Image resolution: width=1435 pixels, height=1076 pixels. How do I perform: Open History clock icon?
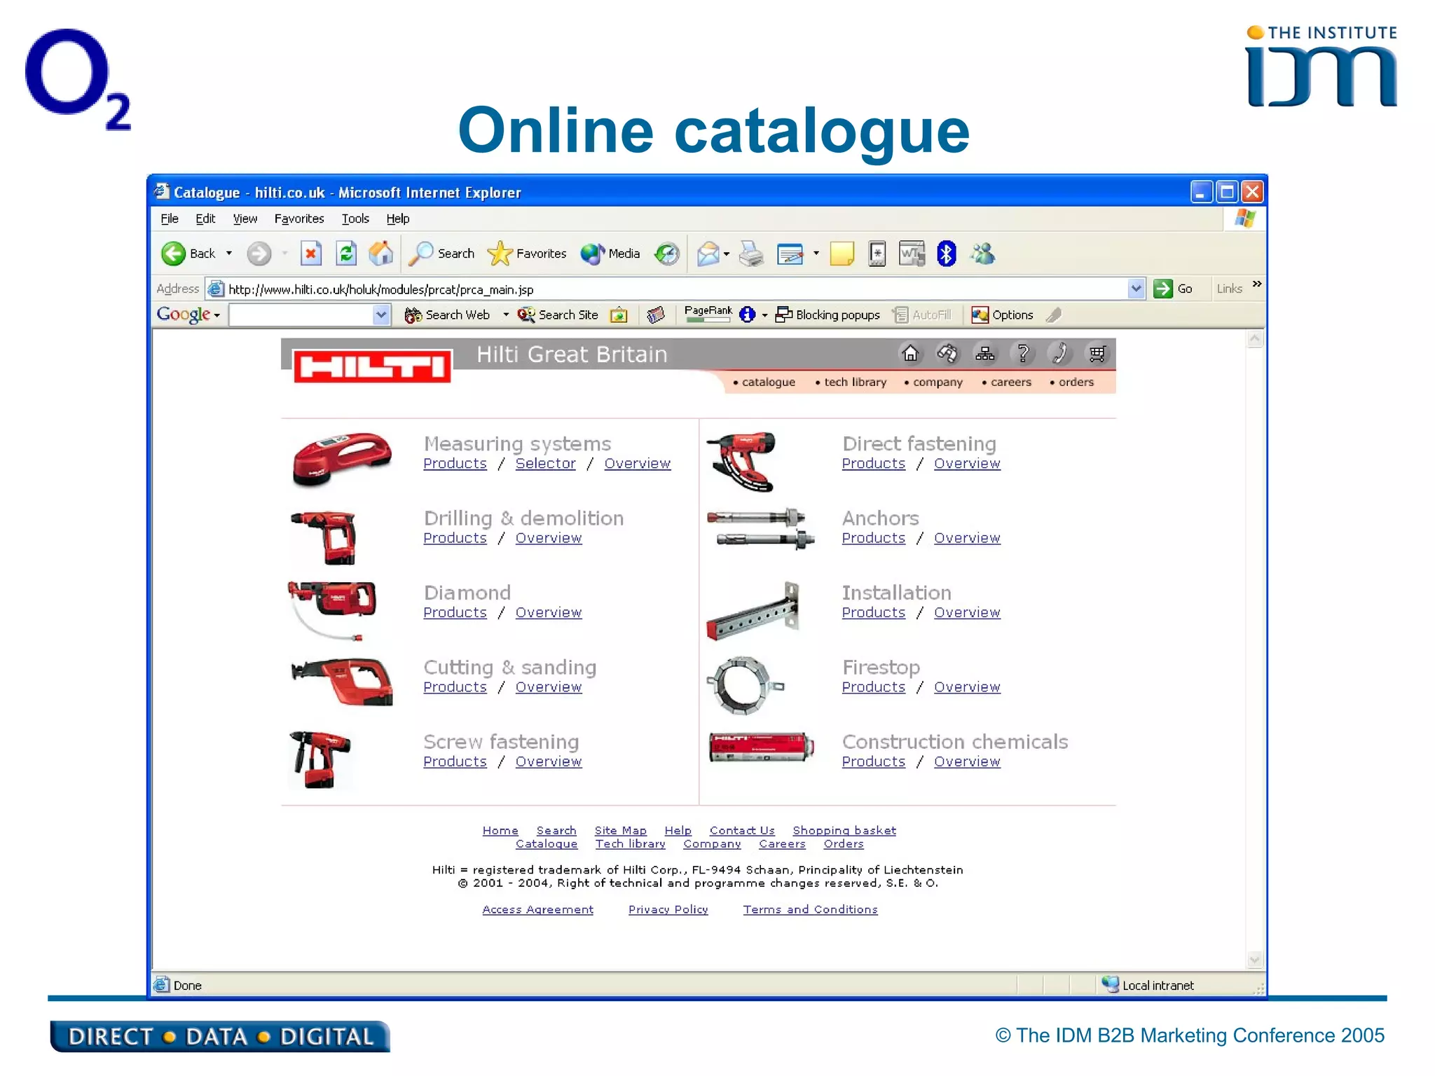666,254
